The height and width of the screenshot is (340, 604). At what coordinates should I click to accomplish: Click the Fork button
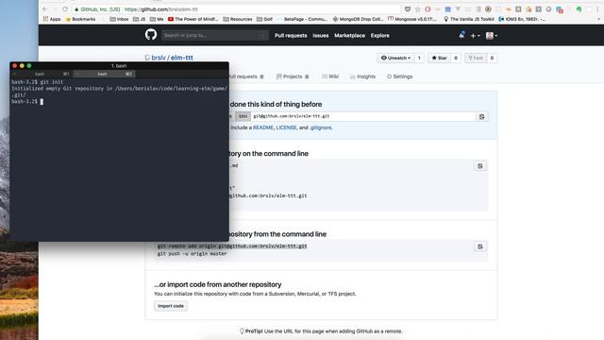(476, 58)
